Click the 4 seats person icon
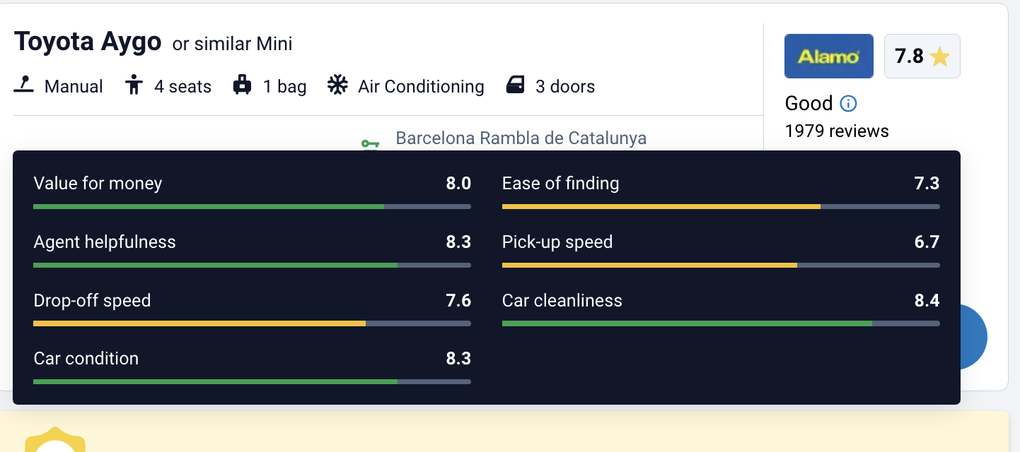The width and height of the screenshot is (1020, 452). tap(133, 86)
